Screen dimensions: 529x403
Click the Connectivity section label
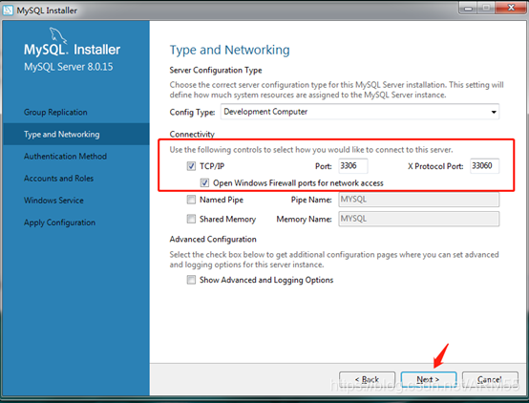pos(192,135)
